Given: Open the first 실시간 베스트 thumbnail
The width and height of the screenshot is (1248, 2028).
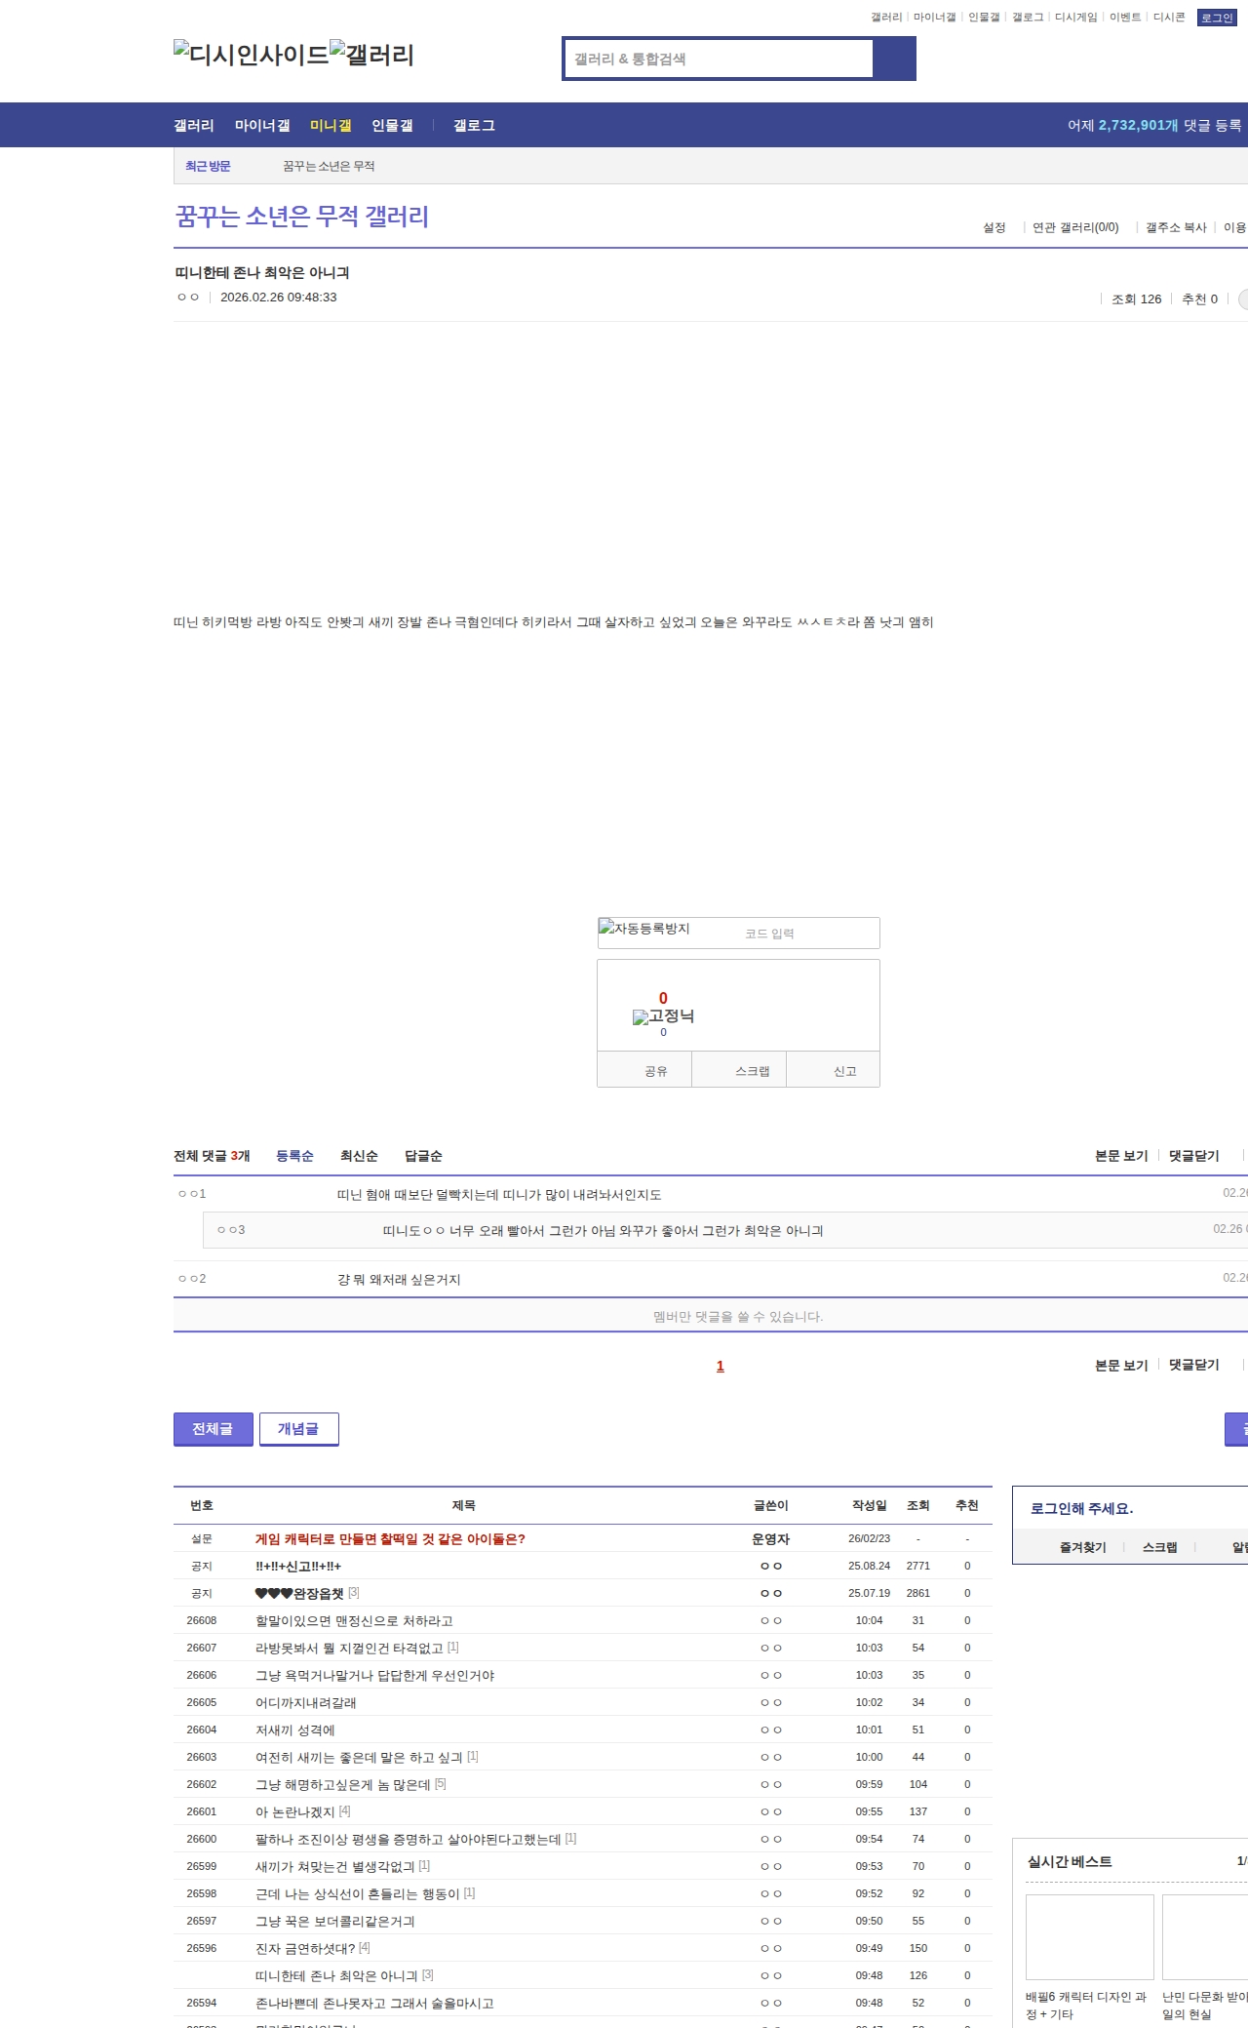Looking at the screenshot, I should [1089, 1936].
